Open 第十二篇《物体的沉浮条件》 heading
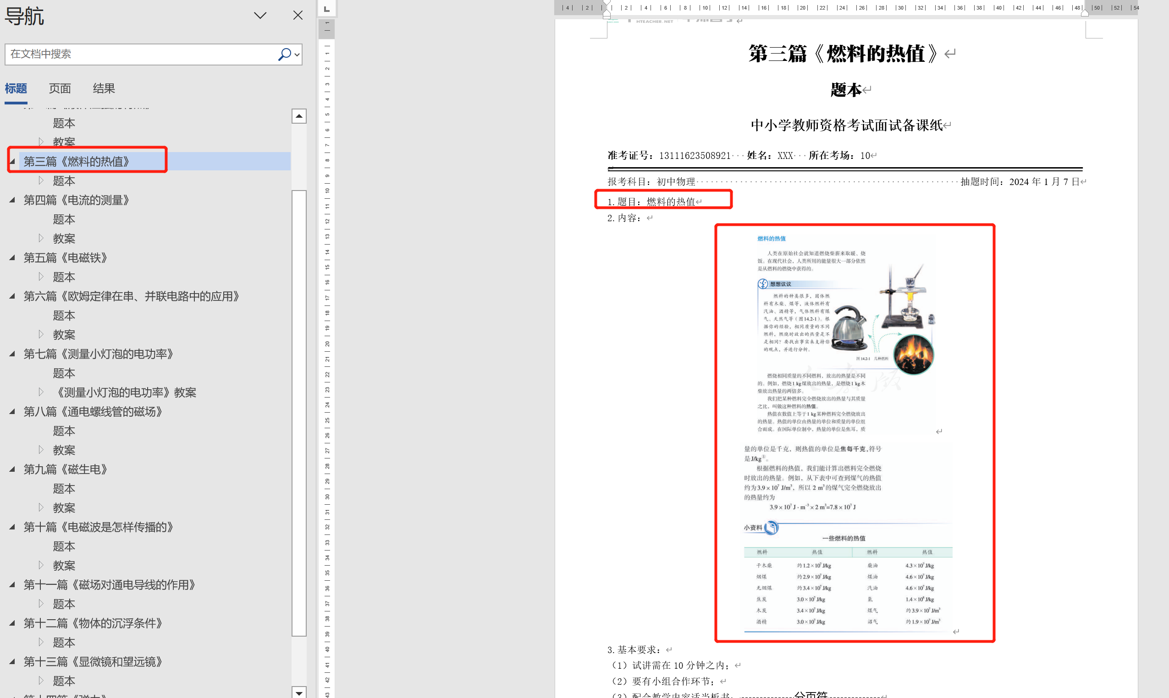 pyautogui.click(x=93, y=623)
